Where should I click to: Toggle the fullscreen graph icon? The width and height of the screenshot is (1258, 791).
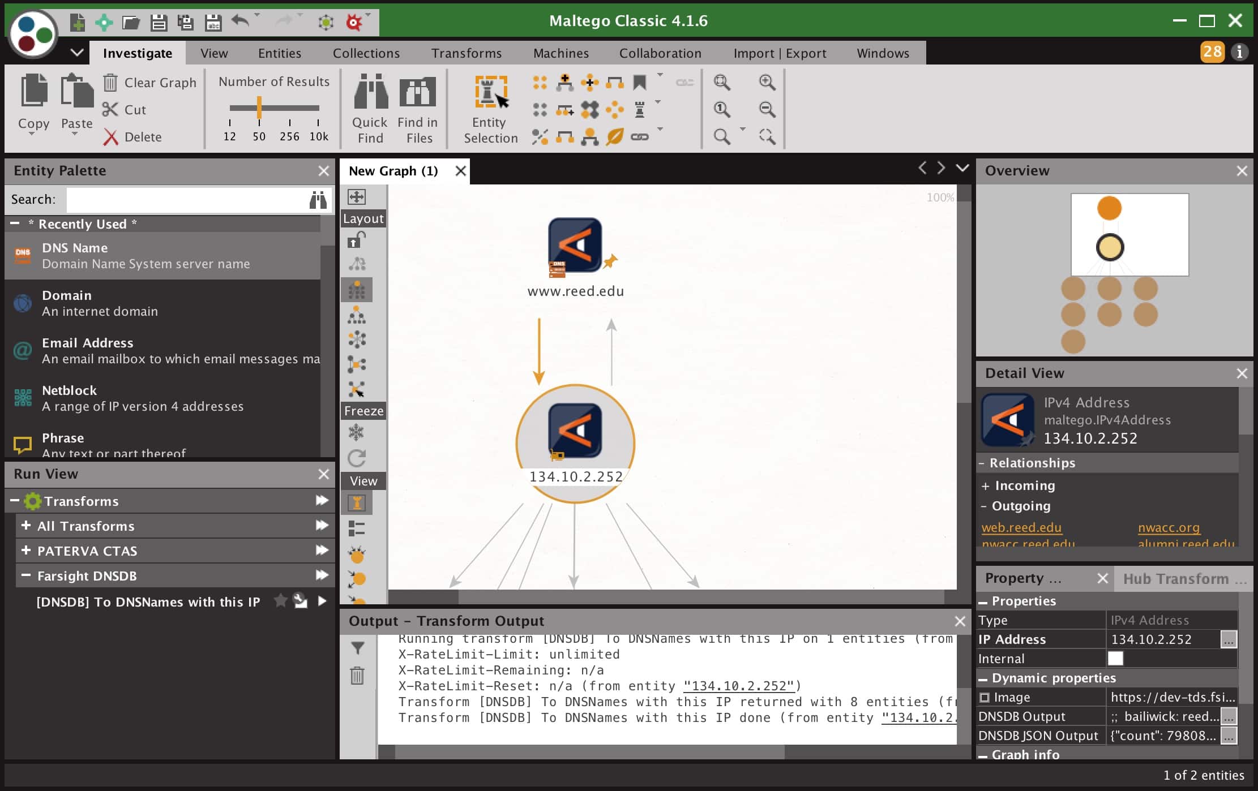click(357, 196)
